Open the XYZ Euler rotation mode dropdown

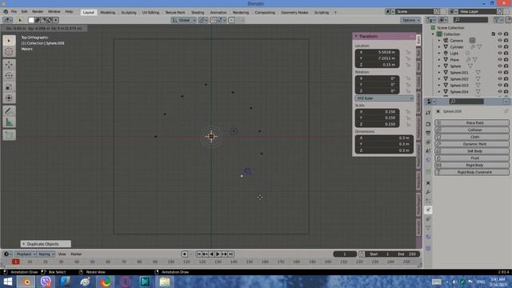[384, 98]
